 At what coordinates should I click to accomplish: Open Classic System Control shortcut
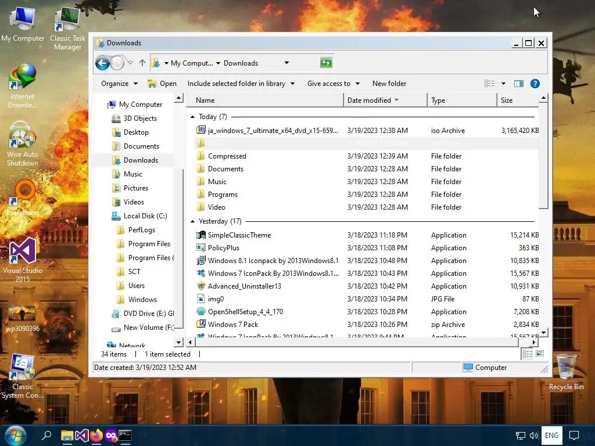[23, 376]
